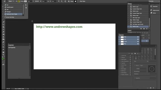Viewport: 161px width, 90px height.
Task: Select the Hand tool
Action: coord(3,52)
